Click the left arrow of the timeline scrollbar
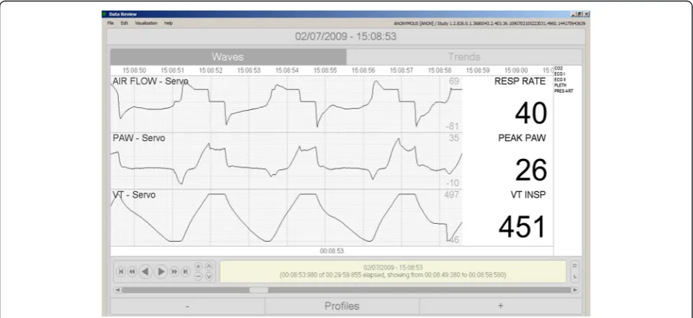693x318 pixels. pyautogui.click(x=117, y=290)
